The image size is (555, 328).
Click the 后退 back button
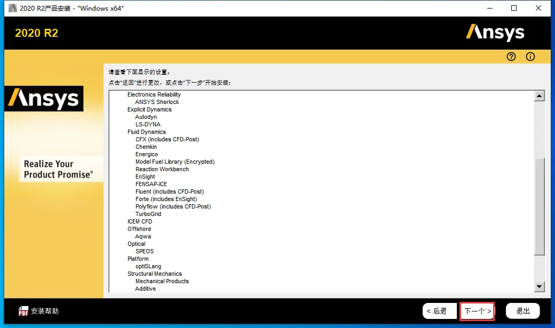click(440, 311)
